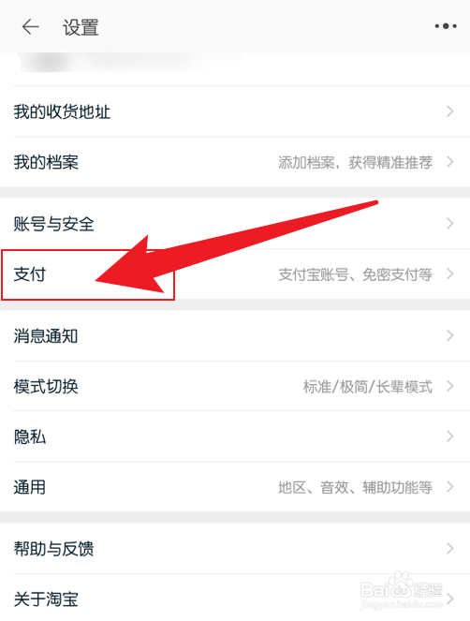470x621 pixels.
Task: Open 我的收货地址 settings
Action: point(235,111)
